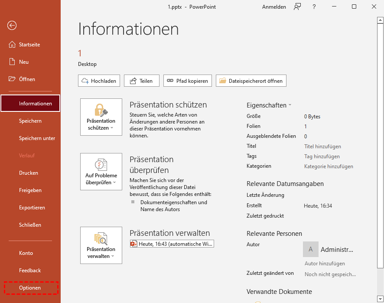Click Kategorie hinzufügen field

click(329, 166)
